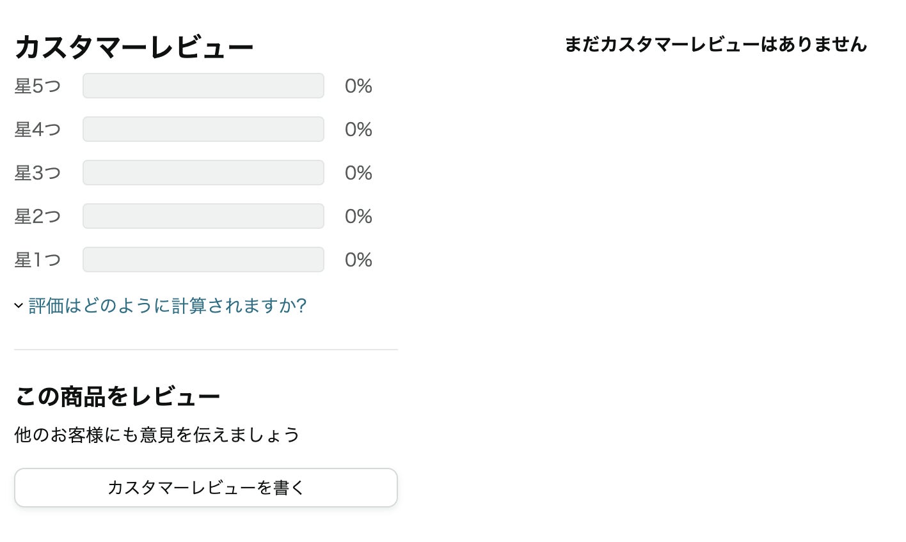Screen dimensions: 906x542
Task: Click the 0% next to 星1つ
Action: point(358,259)
